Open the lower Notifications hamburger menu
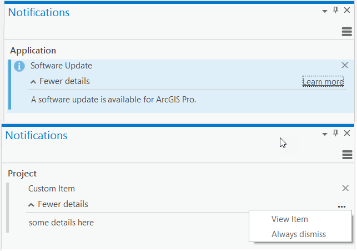Viewport: 357px width, 251px height. tap(348, 154)
